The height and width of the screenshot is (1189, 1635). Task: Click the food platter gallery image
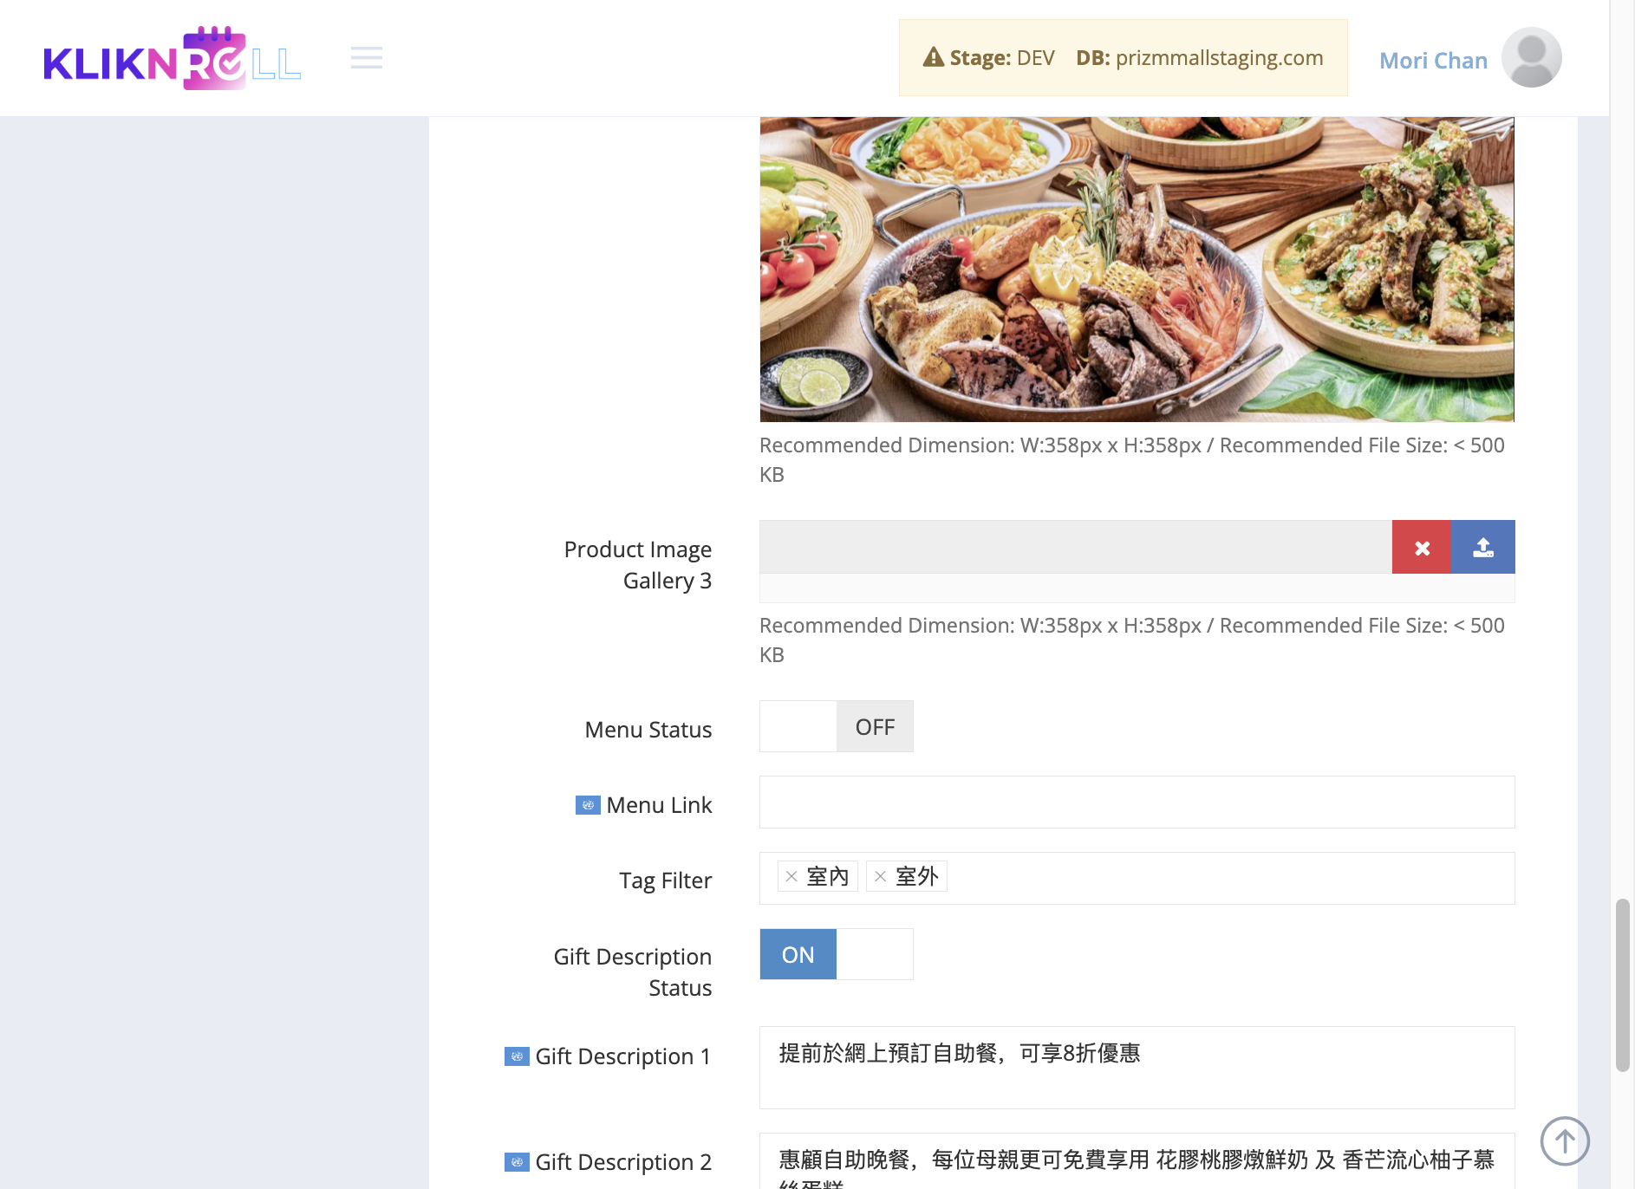1137,270
